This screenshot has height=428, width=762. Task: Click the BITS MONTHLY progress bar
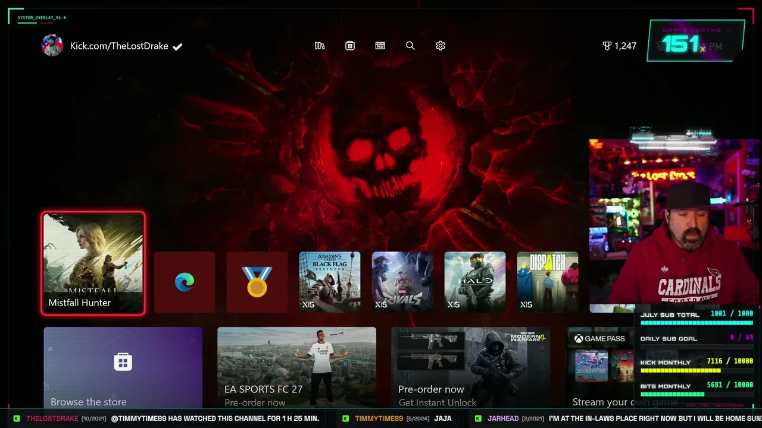click(696, 394)
